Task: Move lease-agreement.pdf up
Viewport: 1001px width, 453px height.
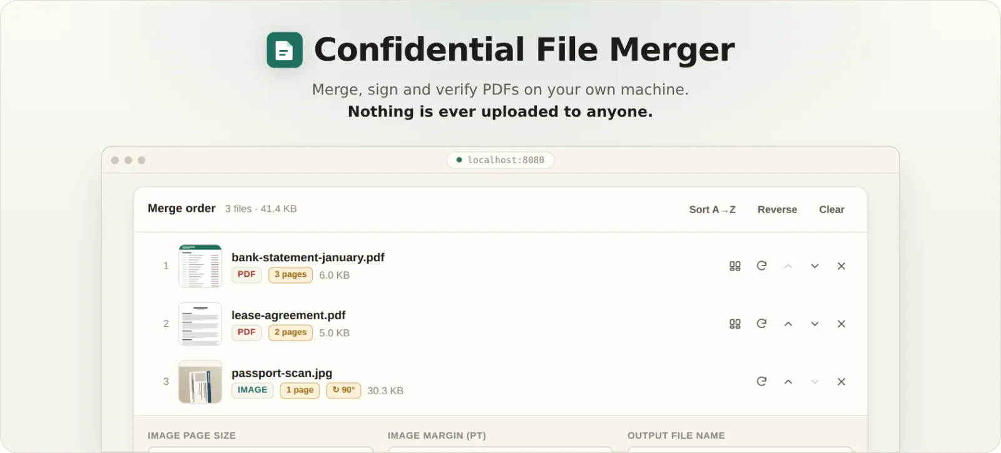Action: (x=788, y=324)
